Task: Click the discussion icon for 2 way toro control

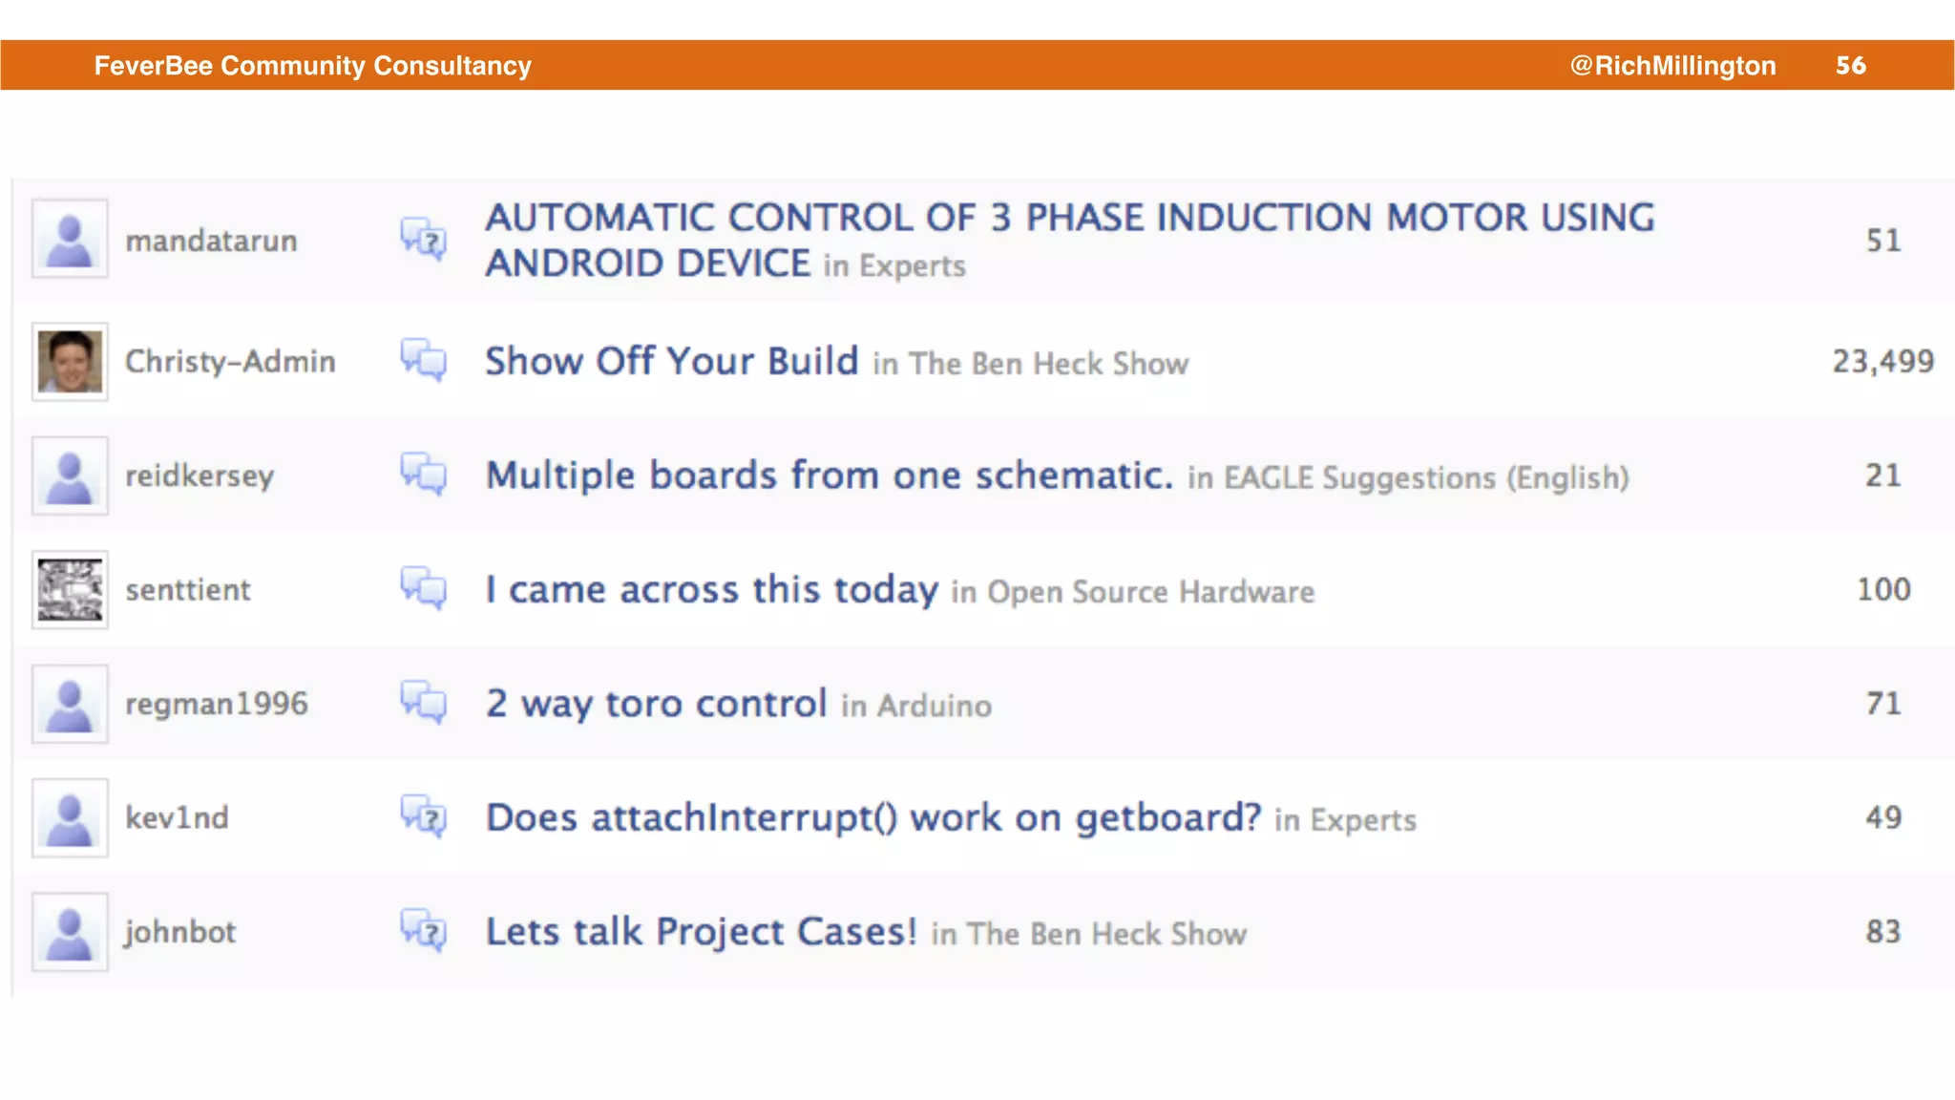Action: 424,703
